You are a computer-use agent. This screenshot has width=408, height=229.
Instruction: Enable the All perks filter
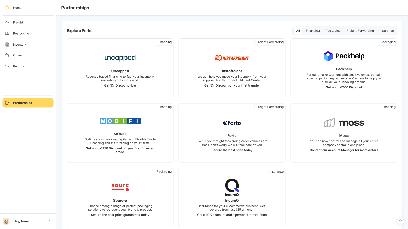pyautogui.click(x=298, y=31)
